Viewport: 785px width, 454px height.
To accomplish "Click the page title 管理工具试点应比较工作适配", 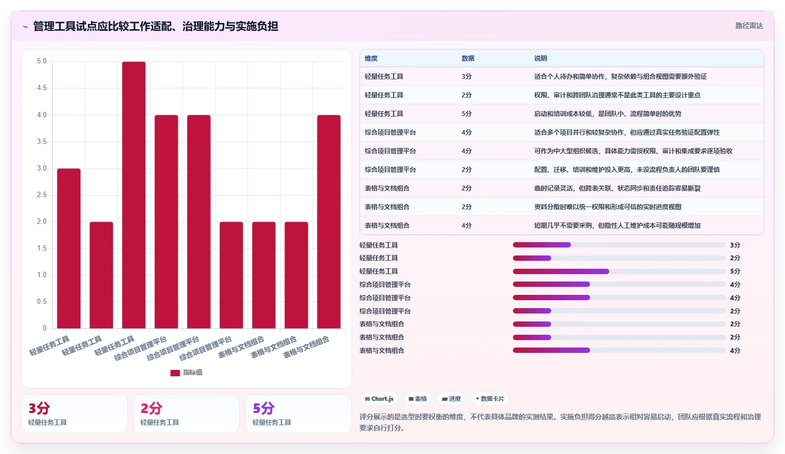I will pyautogui.click(x=156, y=26).
